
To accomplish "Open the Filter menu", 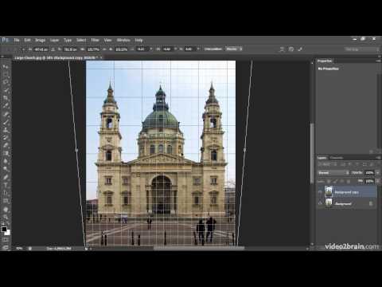I will pos(95,40).
